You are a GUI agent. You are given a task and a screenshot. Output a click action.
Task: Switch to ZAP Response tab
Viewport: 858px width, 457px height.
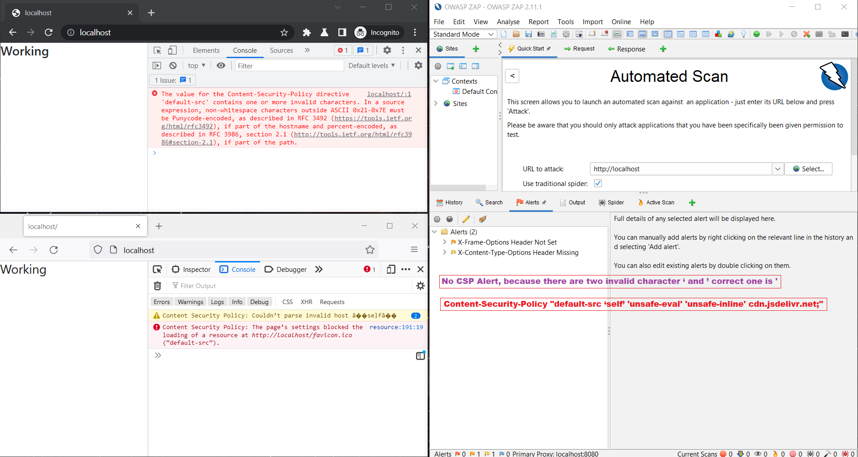click(x=627, y=49)
